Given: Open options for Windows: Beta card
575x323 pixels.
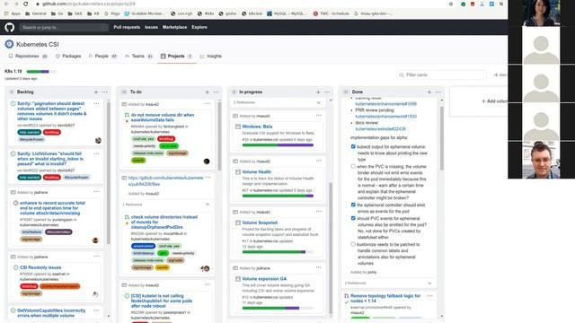Looking at the screenshot, I should 319,116.
